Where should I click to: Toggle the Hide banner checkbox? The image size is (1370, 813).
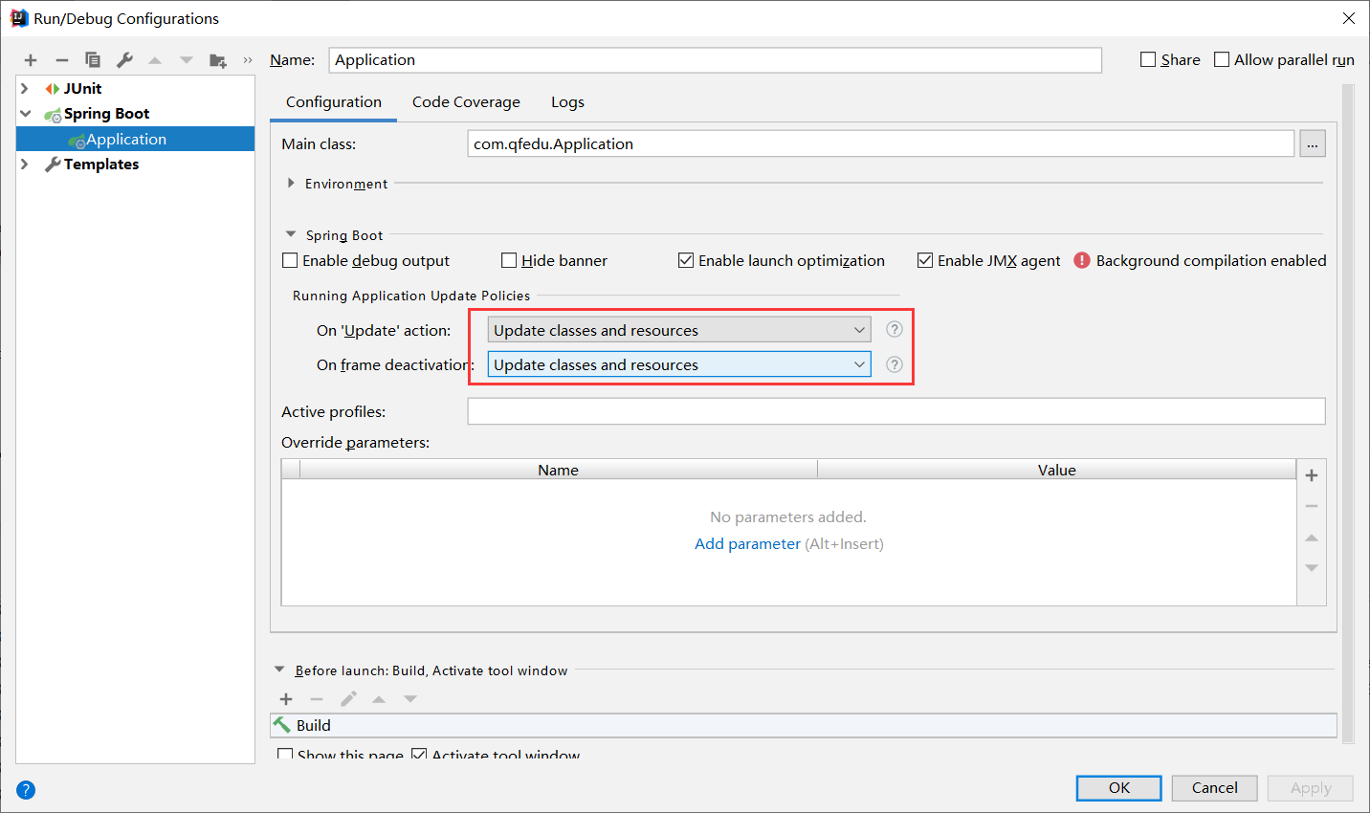click(x=509, y=260)
